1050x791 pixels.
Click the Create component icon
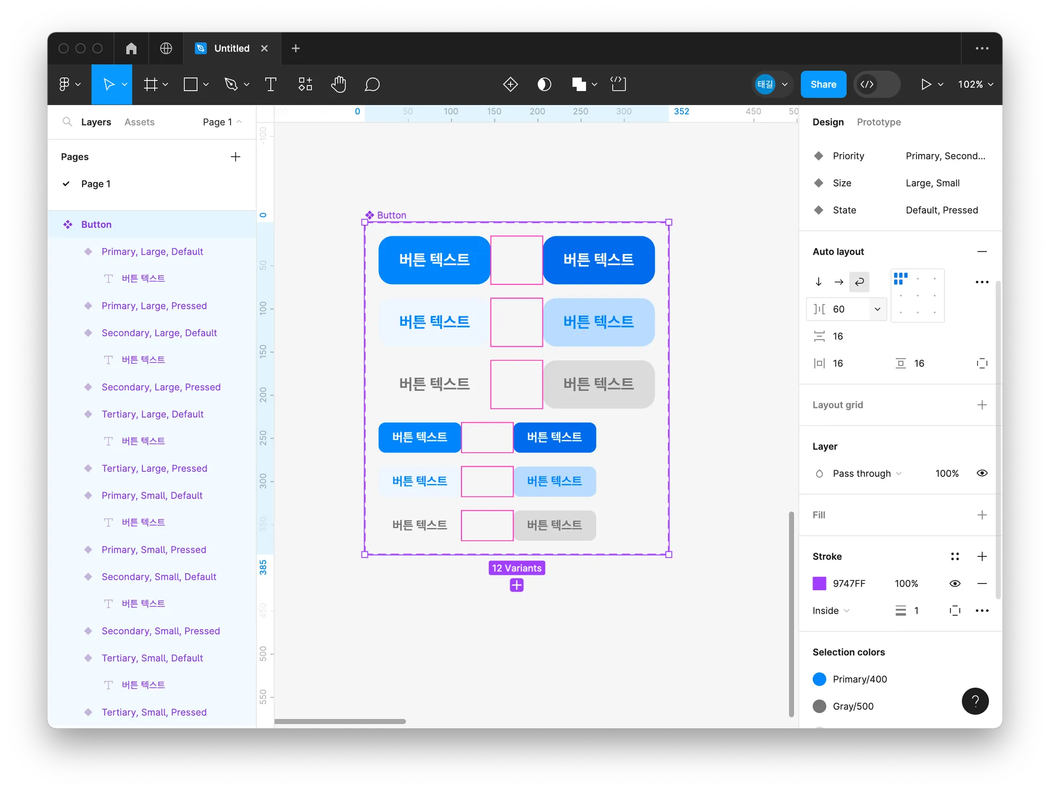tap(511, 84)
